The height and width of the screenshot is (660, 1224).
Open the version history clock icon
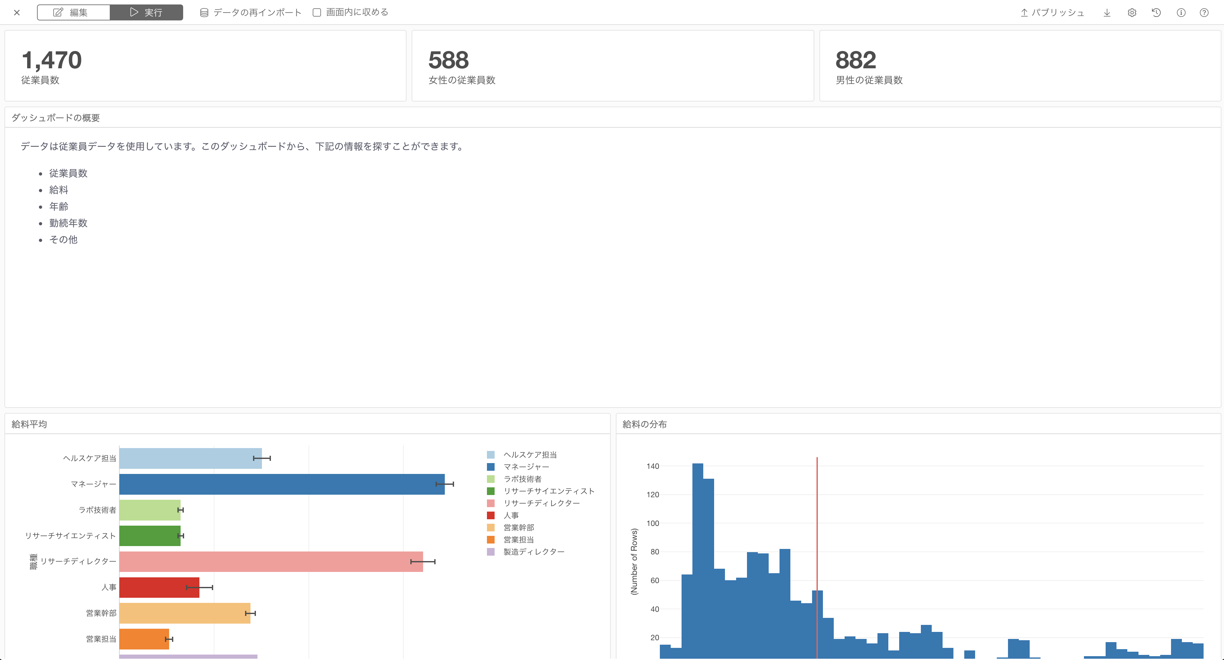(1156, 13)
